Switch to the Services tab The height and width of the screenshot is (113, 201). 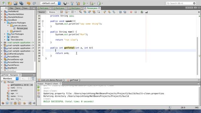coord(19,8)
